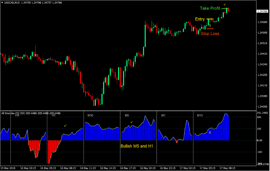Click the All Woodies CCI indicator title
Screen dimensions: 270x171
pos(31,113)
